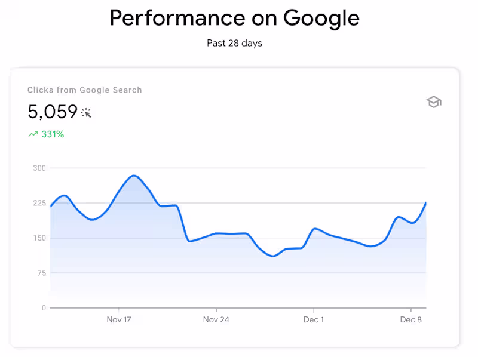Viewport: 478px width, 357px height.
Task: Click the "Performance on Google" heading
Action: (x=234, y=19)
